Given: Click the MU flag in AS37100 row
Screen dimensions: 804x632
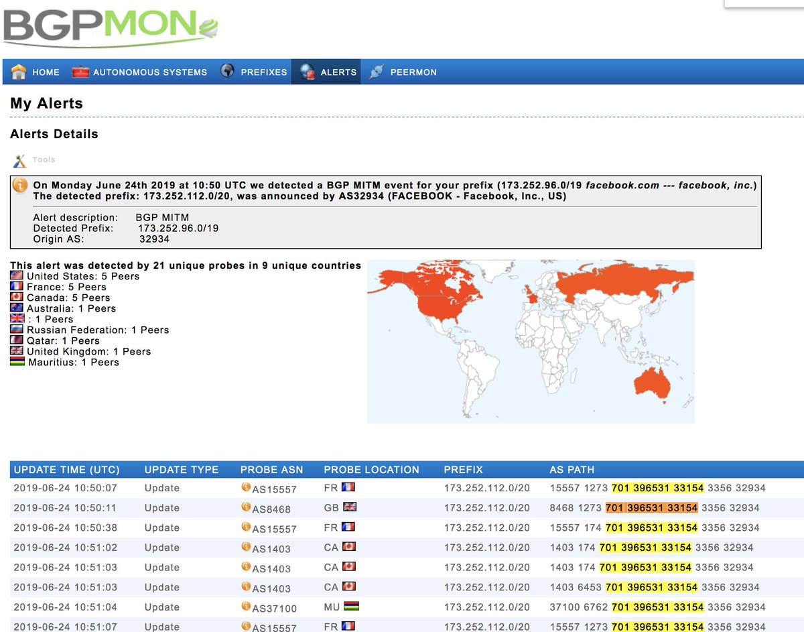Looking at the screenshot, I should pyautogui.click(x=351, y=607).
